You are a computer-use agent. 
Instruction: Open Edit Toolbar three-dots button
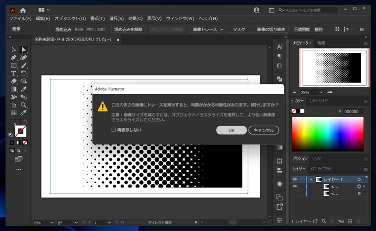point(18,169)
